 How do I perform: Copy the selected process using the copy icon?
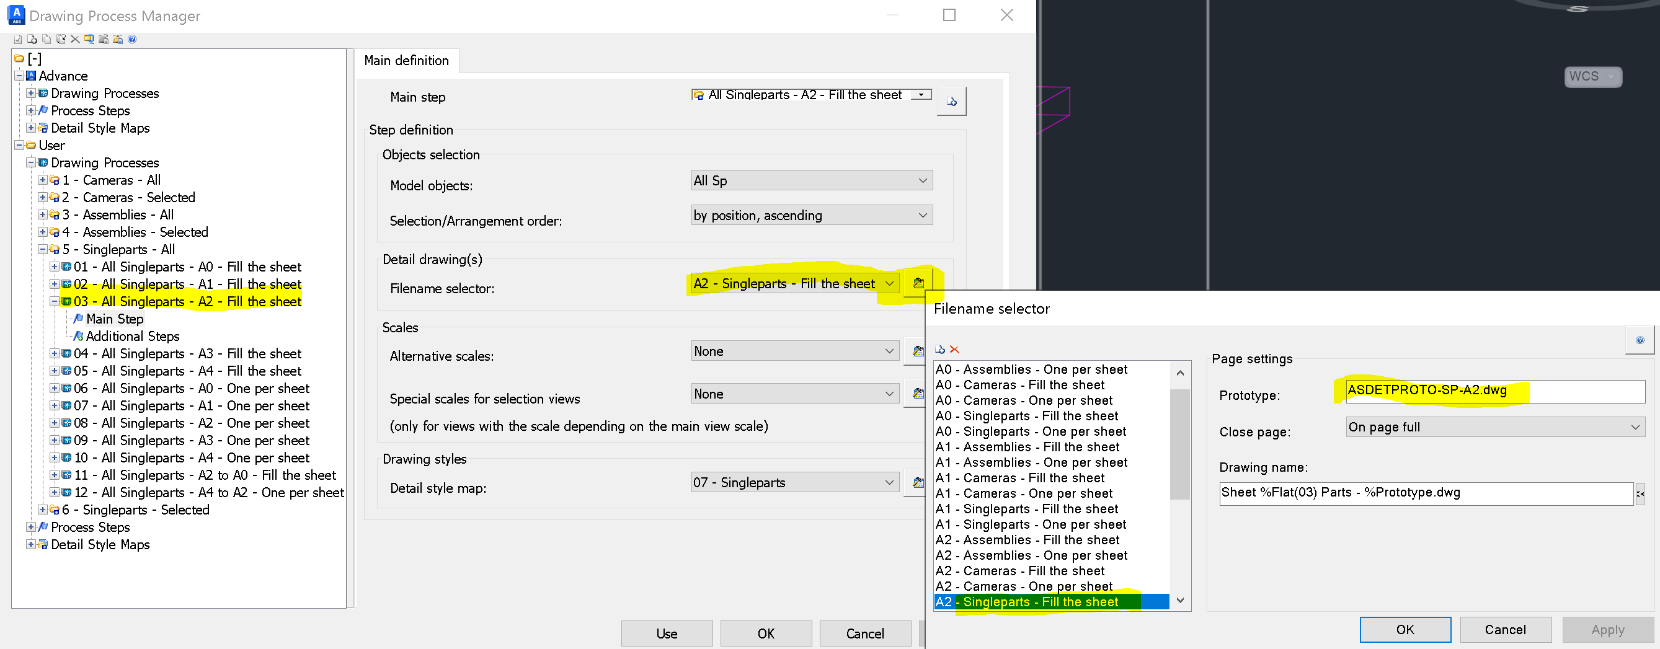(x=46, y=39)
